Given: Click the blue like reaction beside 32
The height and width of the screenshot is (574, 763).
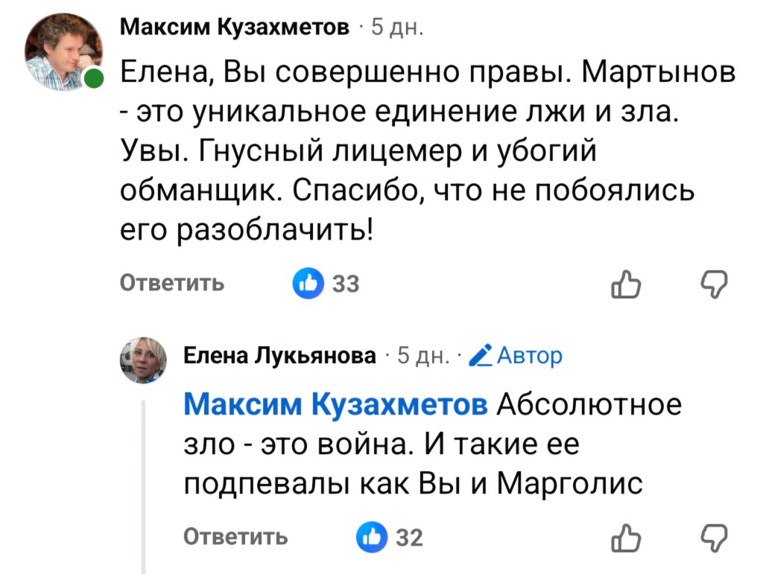Looking at the screenshot, I should tap(372, 537).
